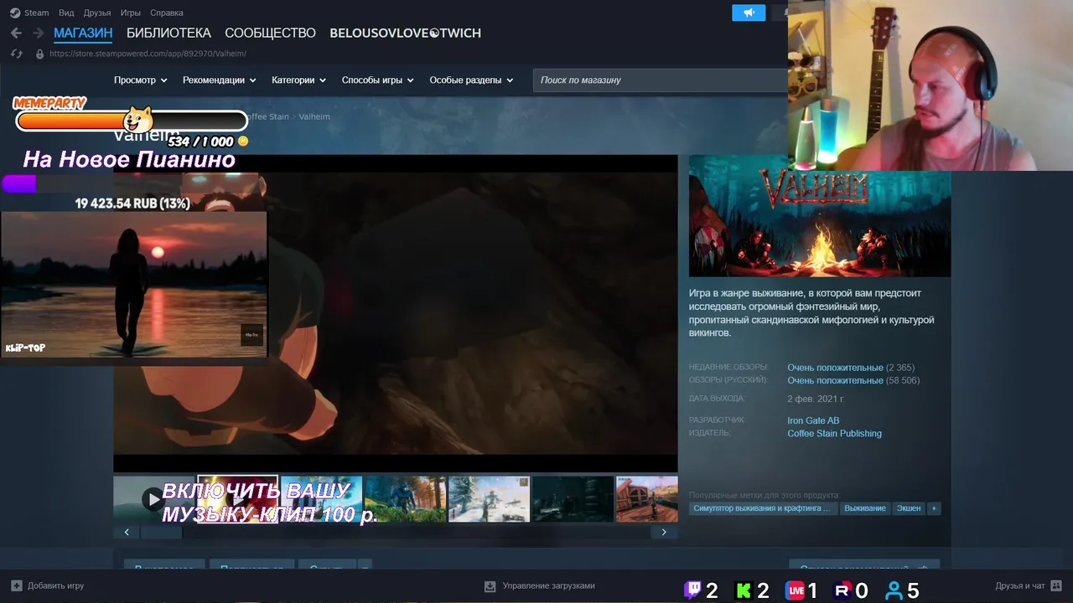The width and height of the screenshot is (1073, 603).
Task: Click the blue megaphone announcements button
Action: coord(749,13)
